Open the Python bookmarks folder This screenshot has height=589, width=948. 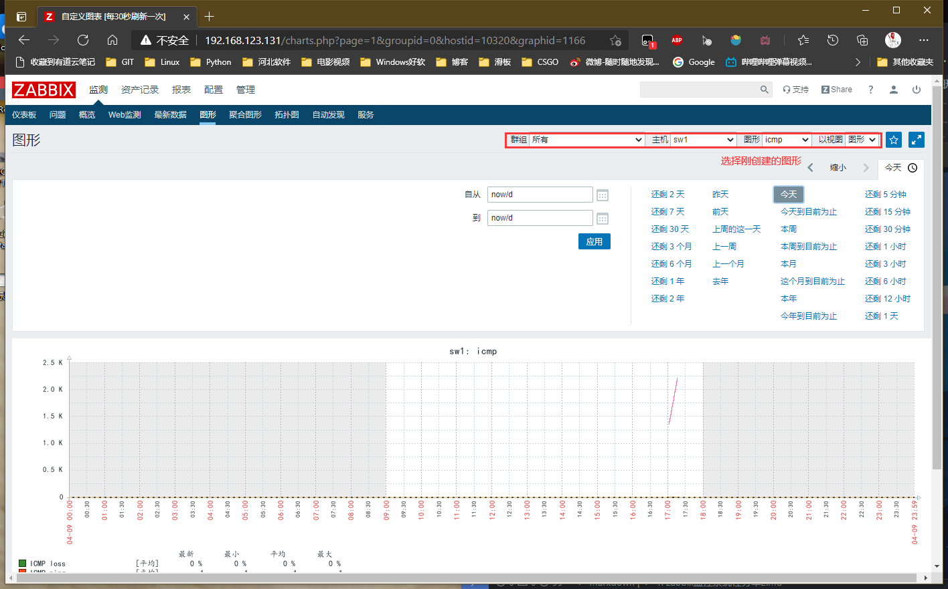(x=211, y=62)
